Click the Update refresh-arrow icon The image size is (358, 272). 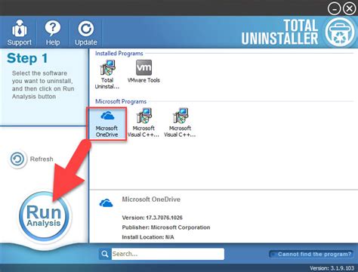click(x=86, y=33)
